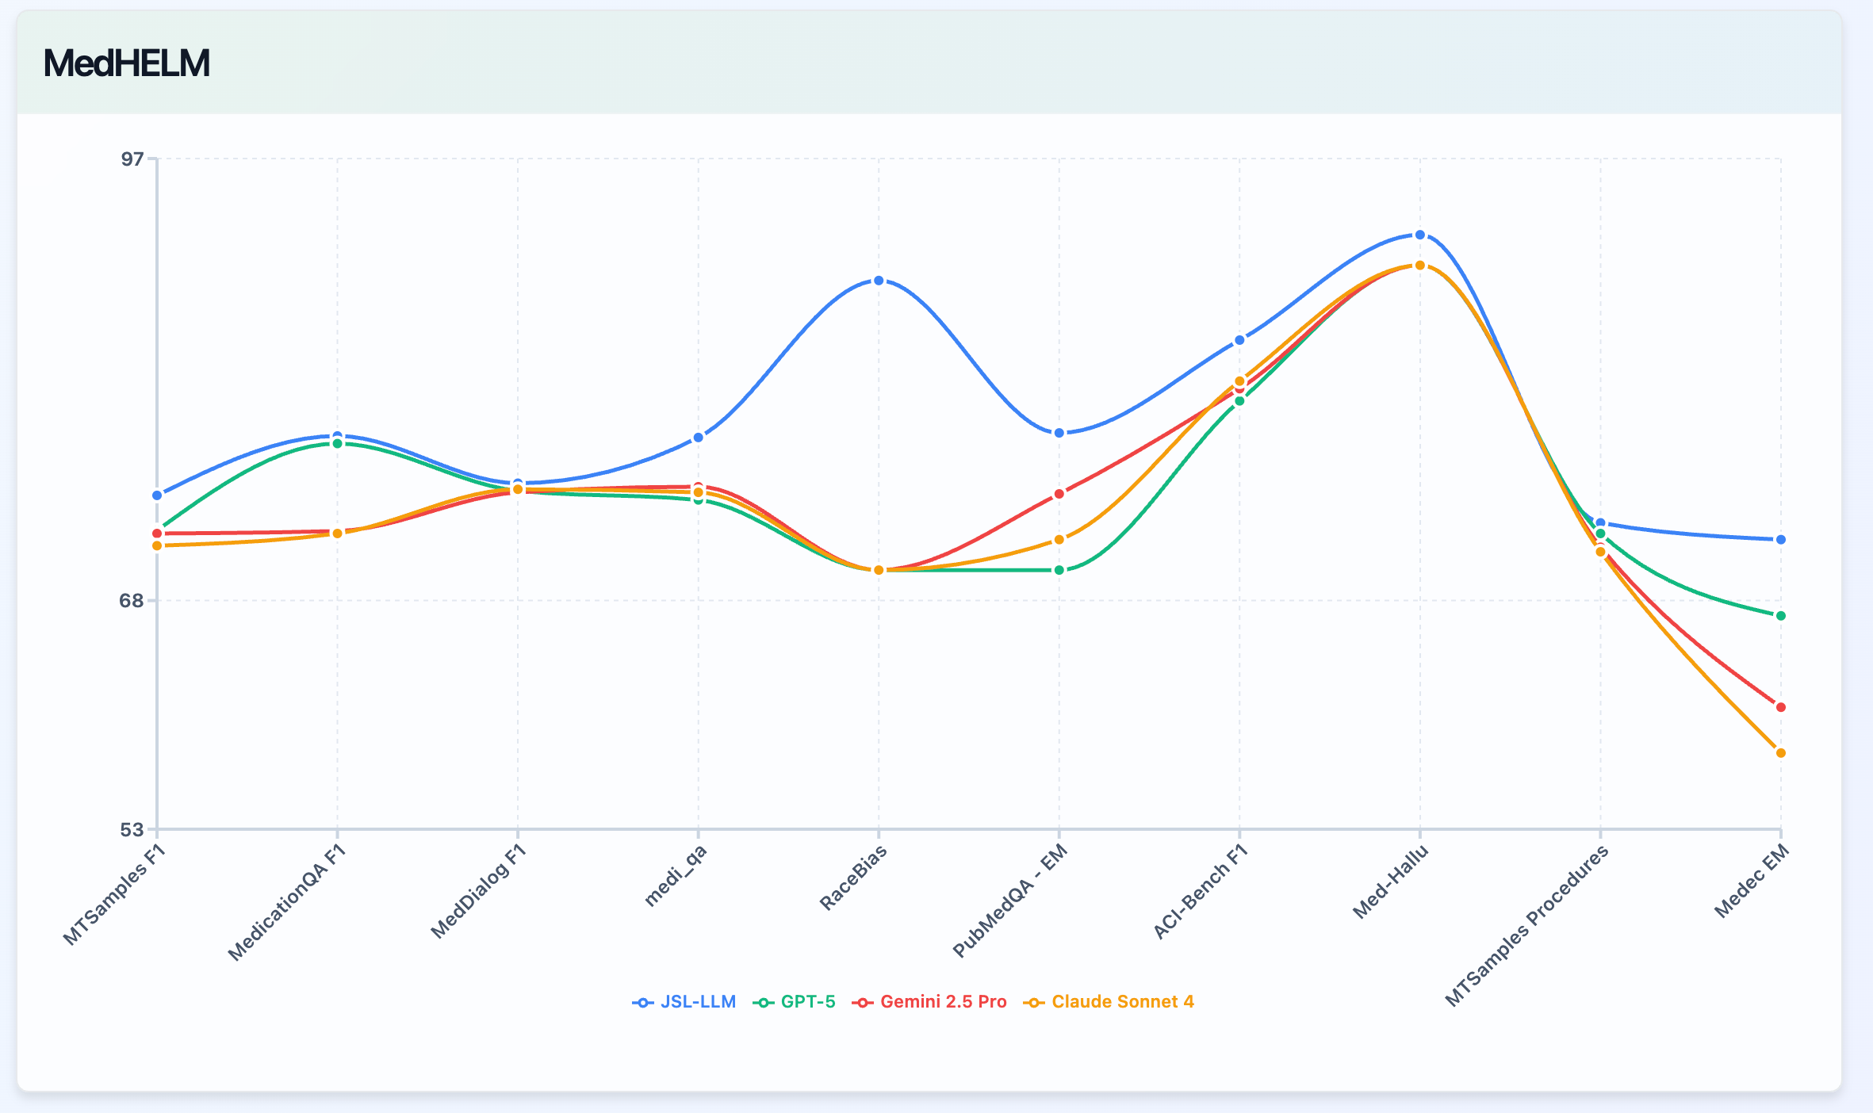Click Gemini point at PubMedQA - EM
This screenshot has width=1873, height=1113.
tap(1059, 494)
